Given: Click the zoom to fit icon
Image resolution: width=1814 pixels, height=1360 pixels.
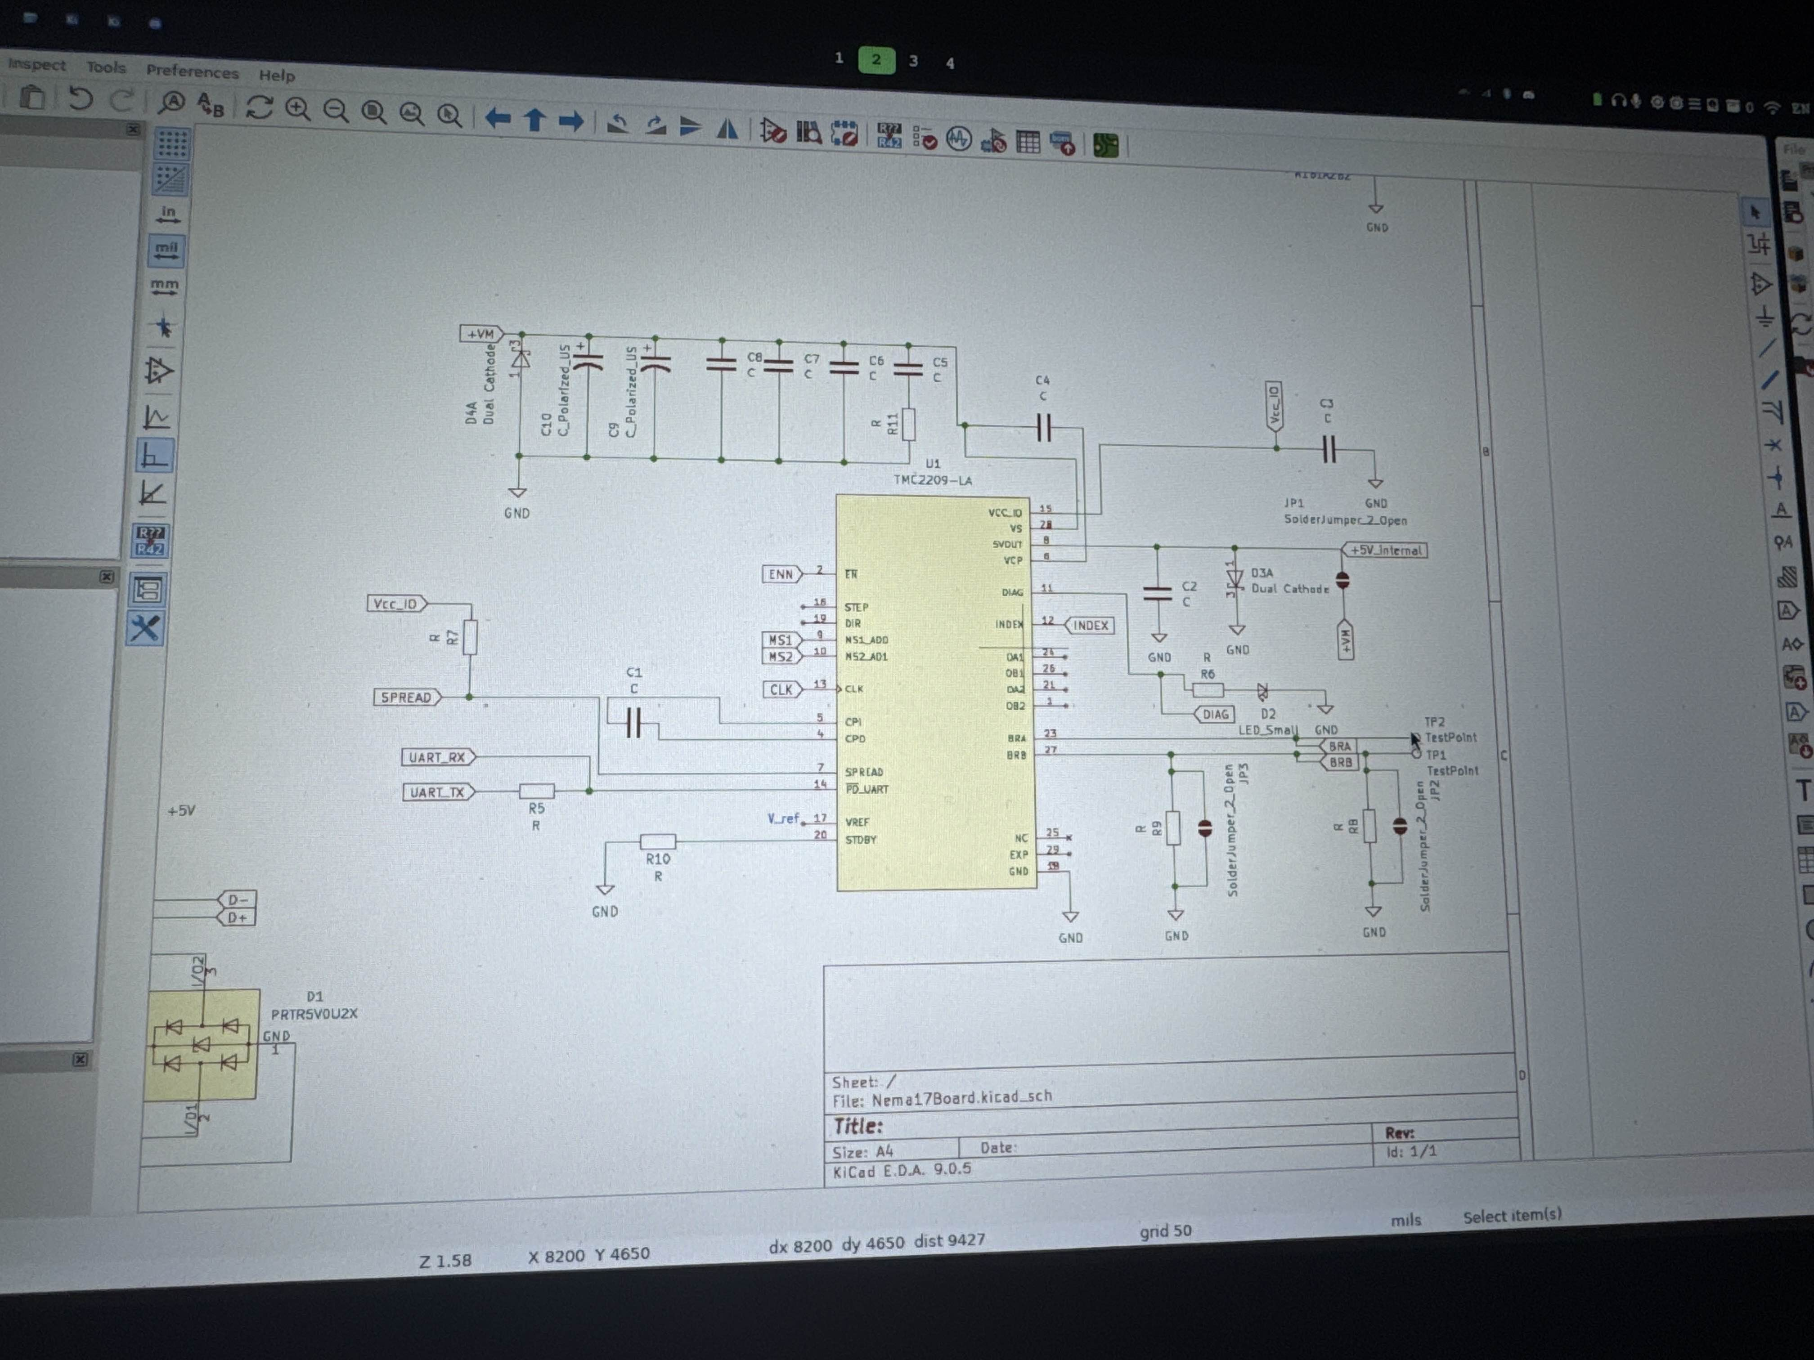Looking at the screenshot, I should click(x=374, y=112).
